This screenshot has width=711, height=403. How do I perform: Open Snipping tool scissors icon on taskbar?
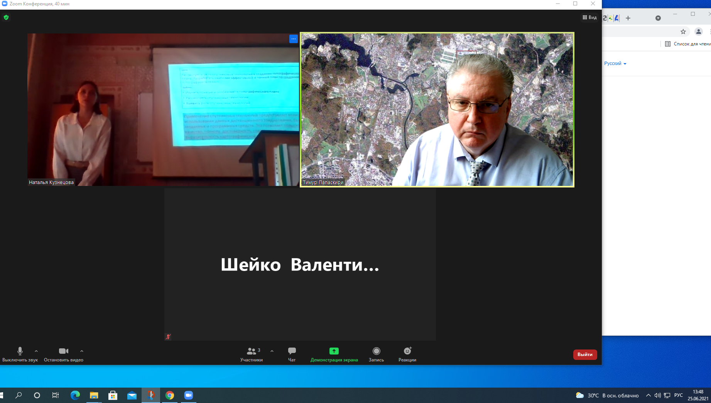tap(151, 395)
